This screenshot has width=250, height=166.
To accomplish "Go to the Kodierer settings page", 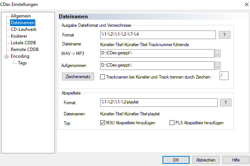I will pyautogui.click(x=19, y=36).
